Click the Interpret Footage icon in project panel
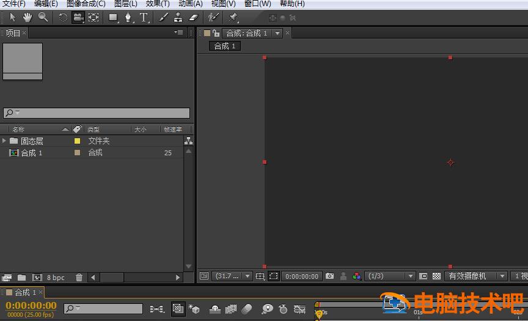This screenshot has height=321, width=528. point(7,277)
